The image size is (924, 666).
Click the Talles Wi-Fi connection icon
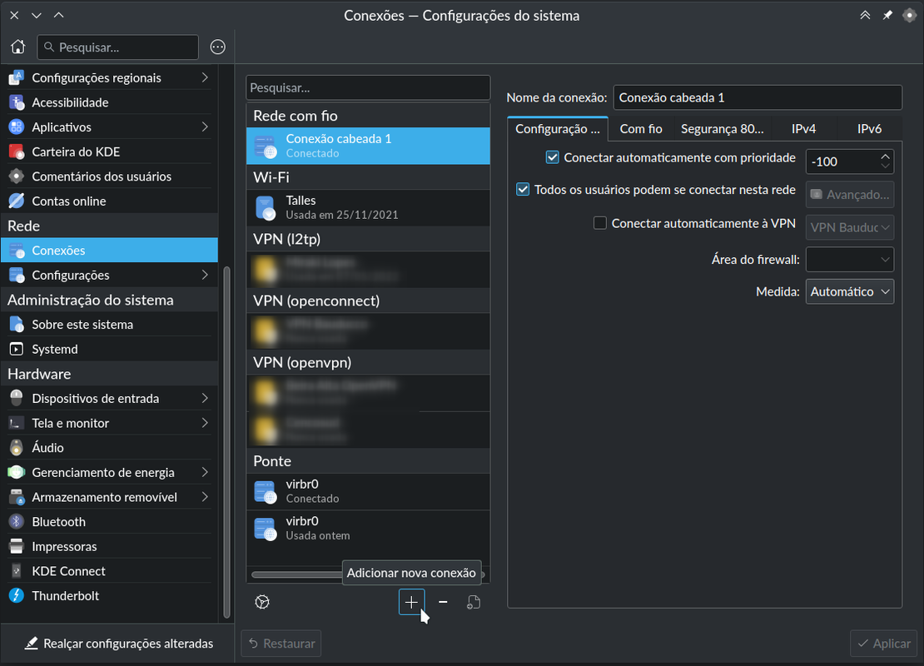pos(266,207)
